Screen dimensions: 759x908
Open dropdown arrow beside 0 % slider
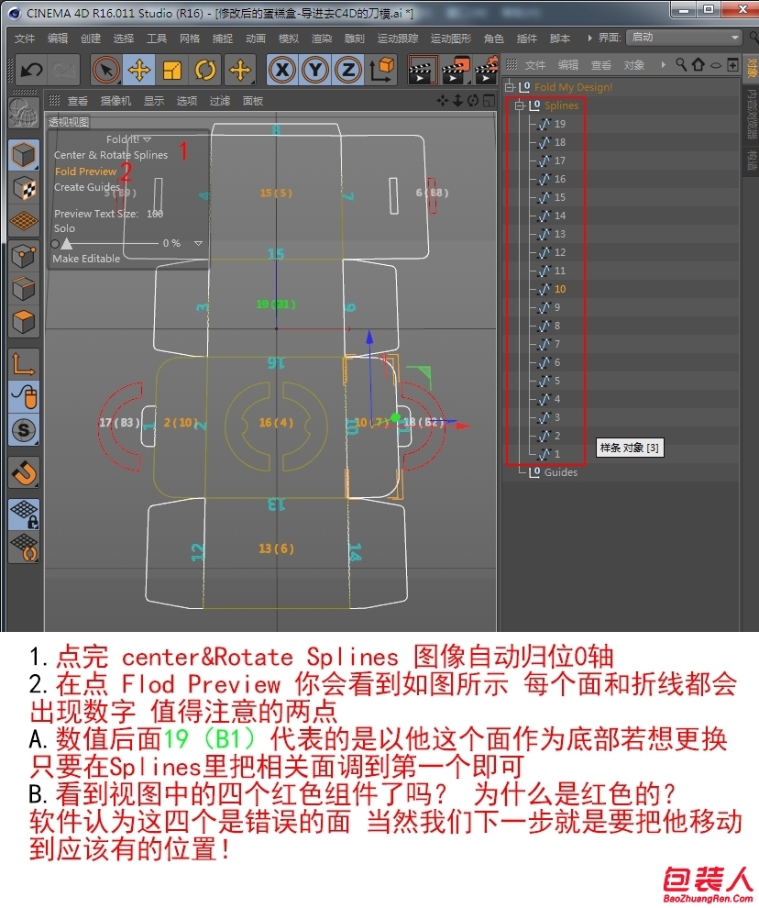[x=198, y=243]
